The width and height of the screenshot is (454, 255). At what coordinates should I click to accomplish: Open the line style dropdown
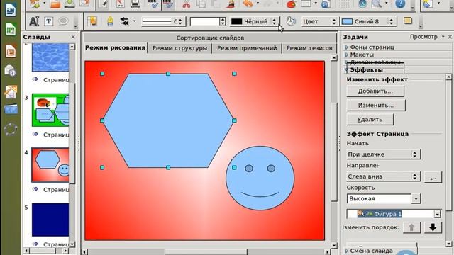pos(179,21)
